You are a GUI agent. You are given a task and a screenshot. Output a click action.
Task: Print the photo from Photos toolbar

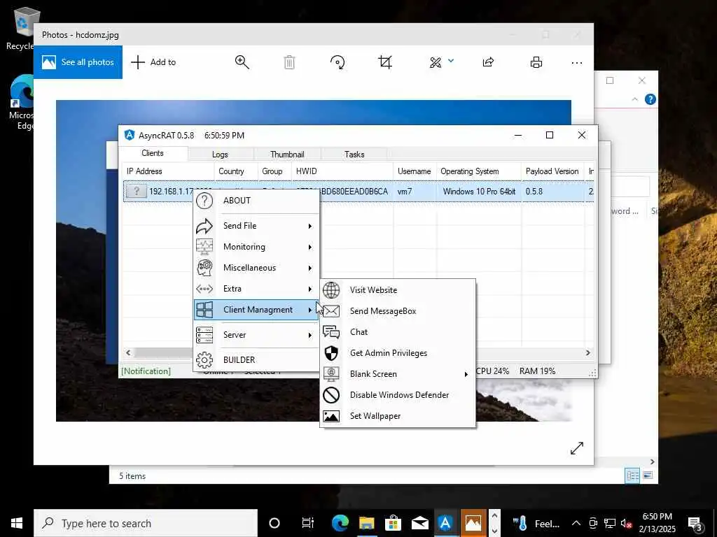pyautogui.click(x=536, y=62)
